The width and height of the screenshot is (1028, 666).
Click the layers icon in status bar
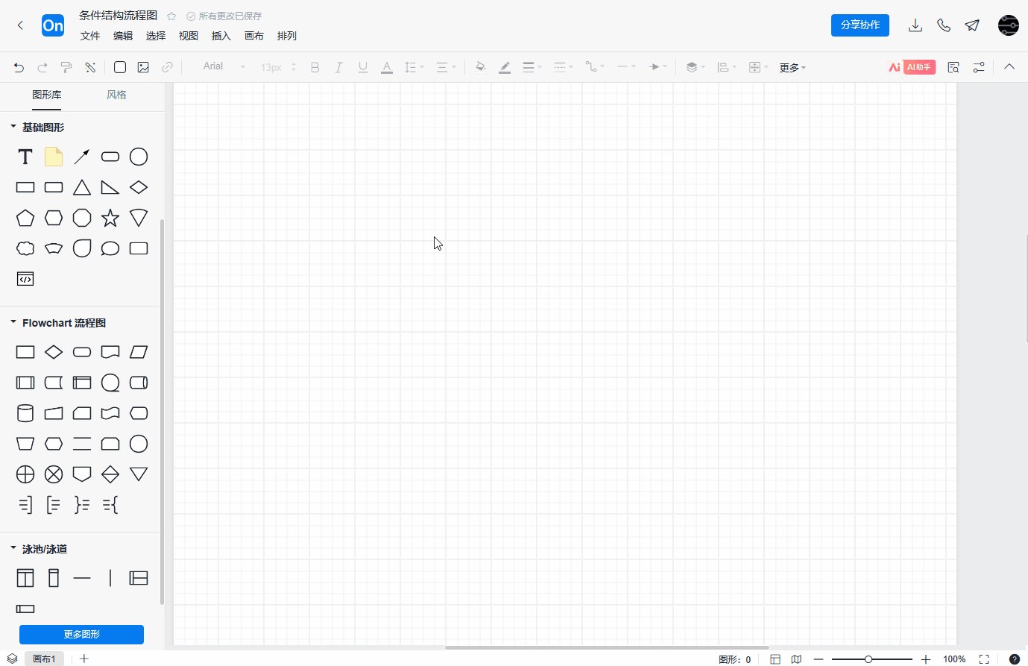13,659
